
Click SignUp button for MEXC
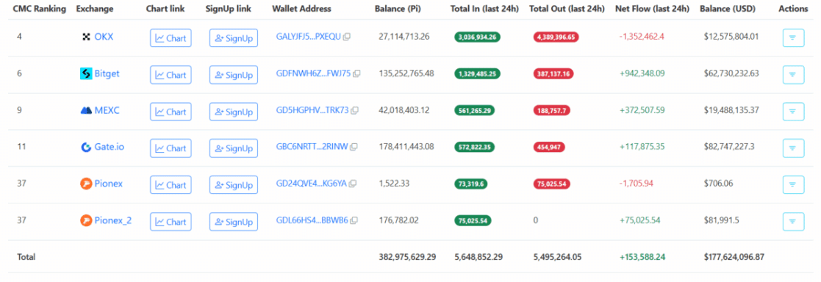(x=234, y=112)
